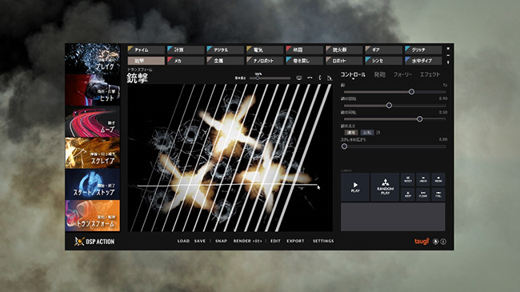Click EDIT in the bottom bar
Viewport: 520px width, 292px height.
pos(275,242)
